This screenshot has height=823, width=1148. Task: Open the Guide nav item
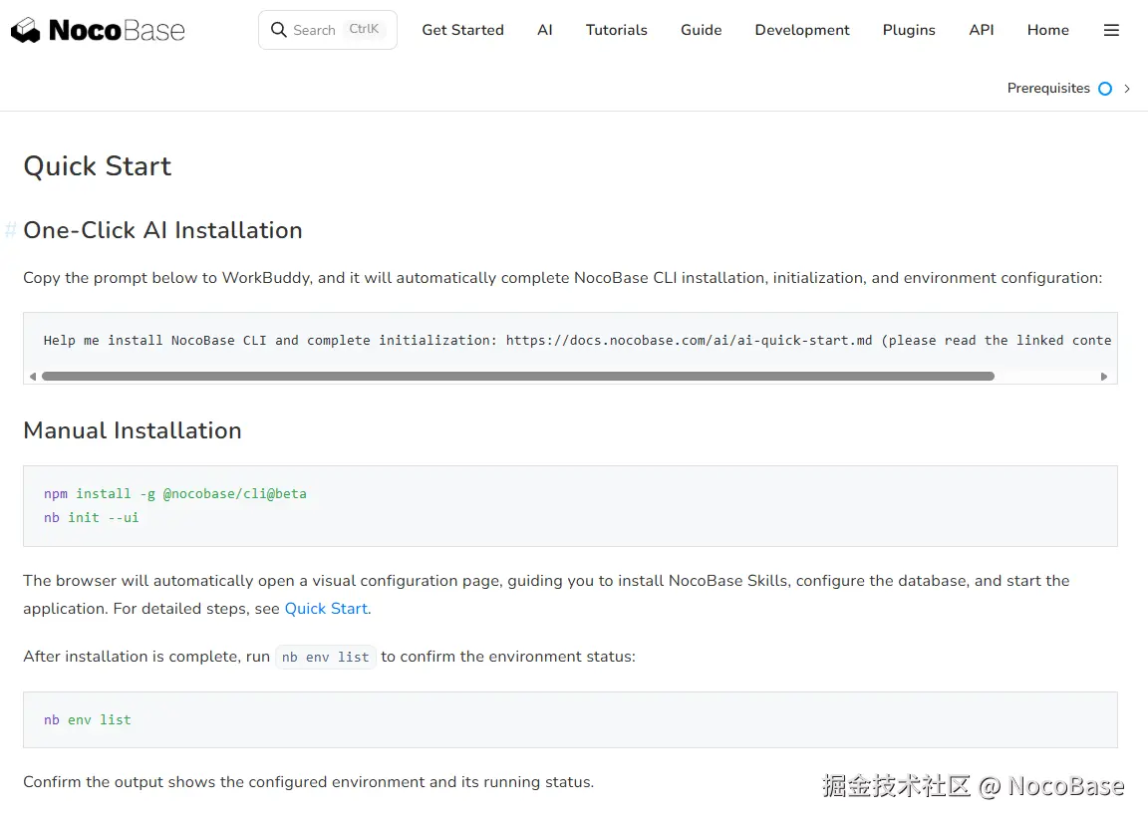tap(701, 30)
